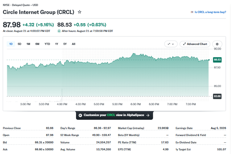Screen dimensions: 231x154
Task: Click the arrow icon on AlphaSpace banner
Action: 148,115
